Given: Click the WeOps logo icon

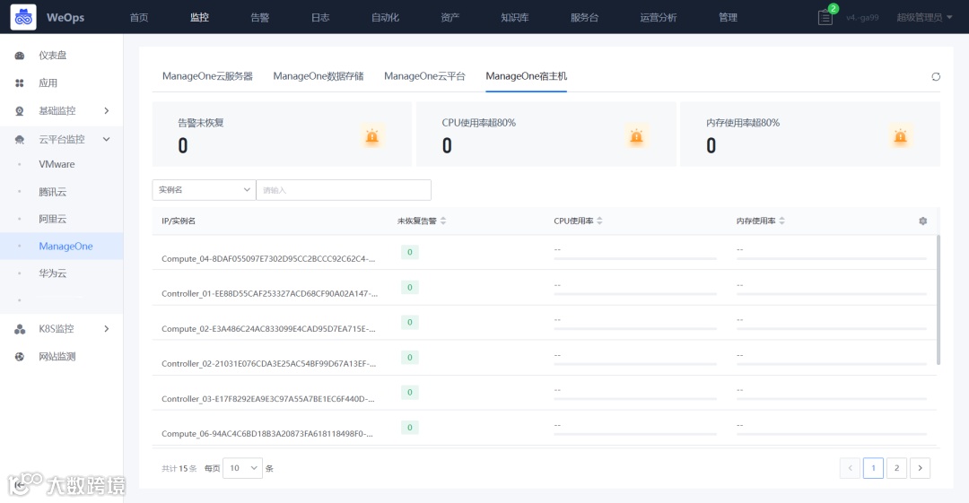Looking at the screenshot, I should (23, 17).
